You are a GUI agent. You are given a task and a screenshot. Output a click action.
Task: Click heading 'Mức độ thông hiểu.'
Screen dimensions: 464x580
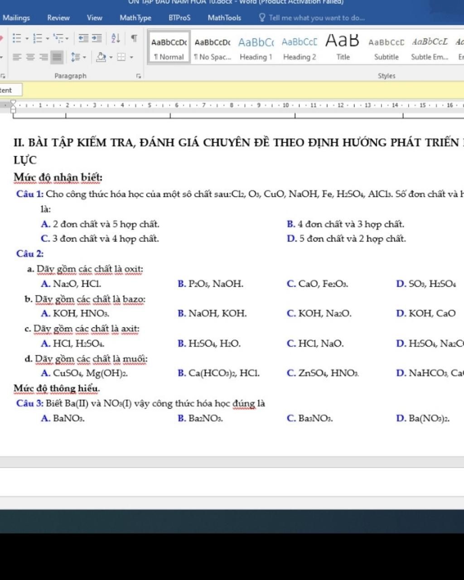(x=57, y=388)
